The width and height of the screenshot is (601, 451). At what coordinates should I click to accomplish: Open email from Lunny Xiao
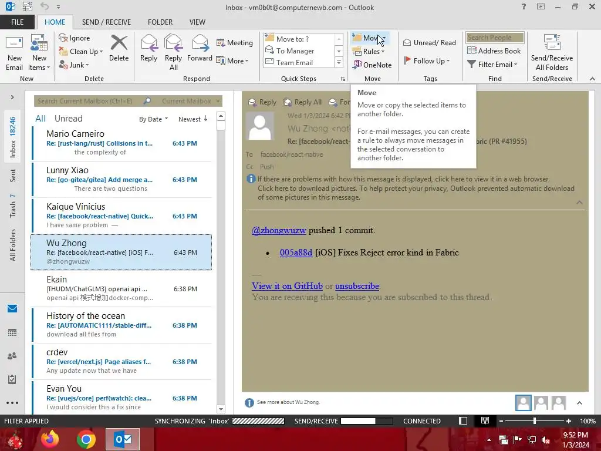pos(121,179)
